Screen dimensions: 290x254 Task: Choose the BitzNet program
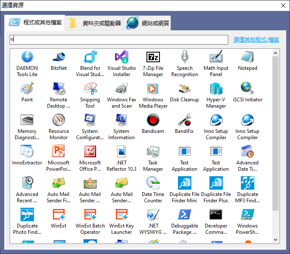pos(59,57)
